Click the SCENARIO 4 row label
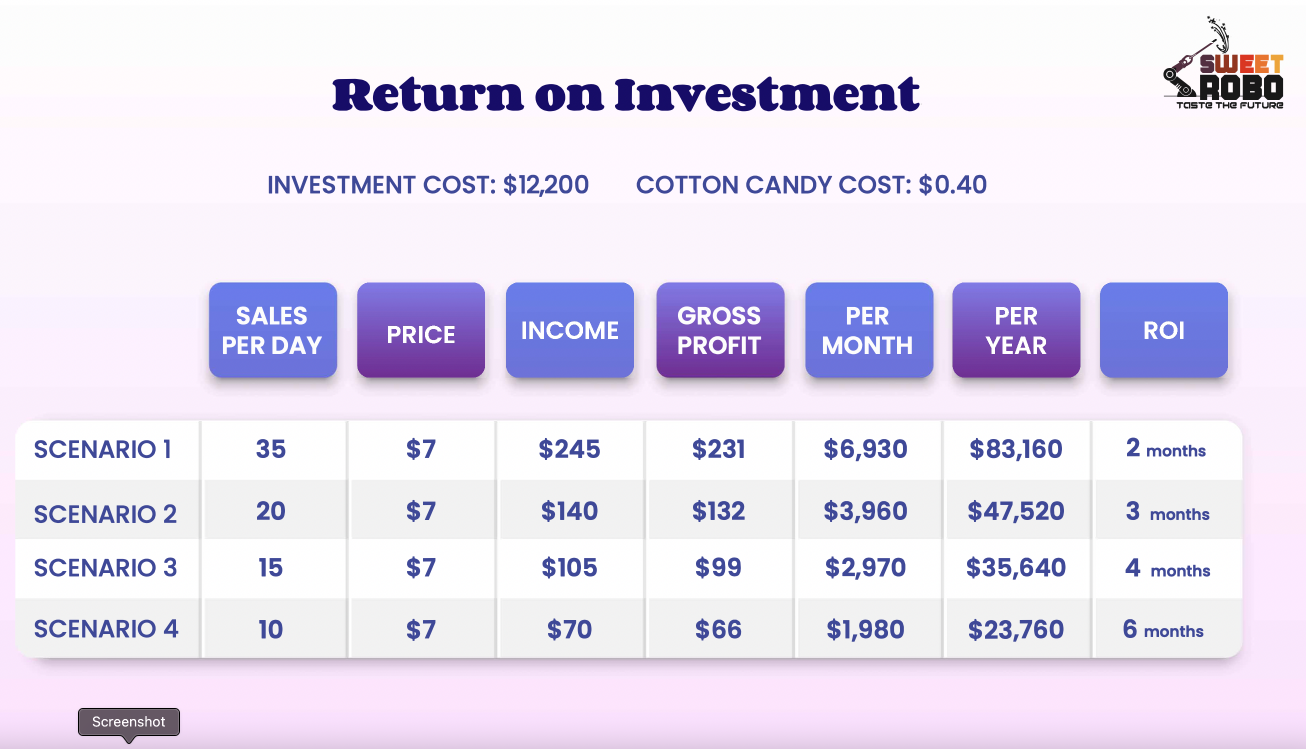This screenshot has height=749, width=1306. point(106,629)
